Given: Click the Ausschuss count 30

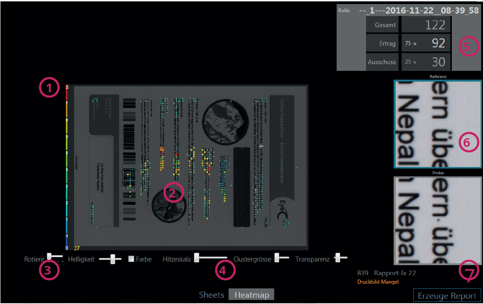Looking at the screenshot, I should click(438, 62).
